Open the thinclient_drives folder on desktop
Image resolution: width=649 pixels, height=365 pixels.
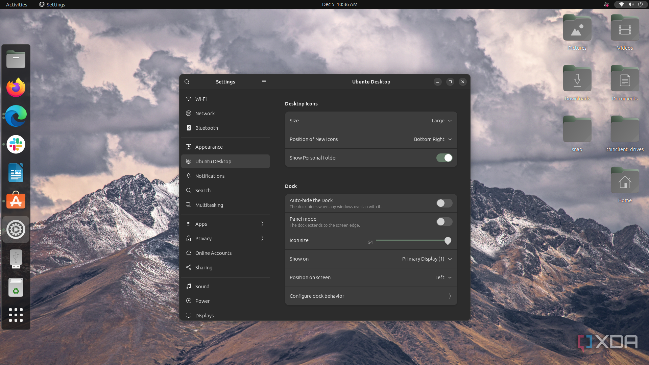[625, 134]
